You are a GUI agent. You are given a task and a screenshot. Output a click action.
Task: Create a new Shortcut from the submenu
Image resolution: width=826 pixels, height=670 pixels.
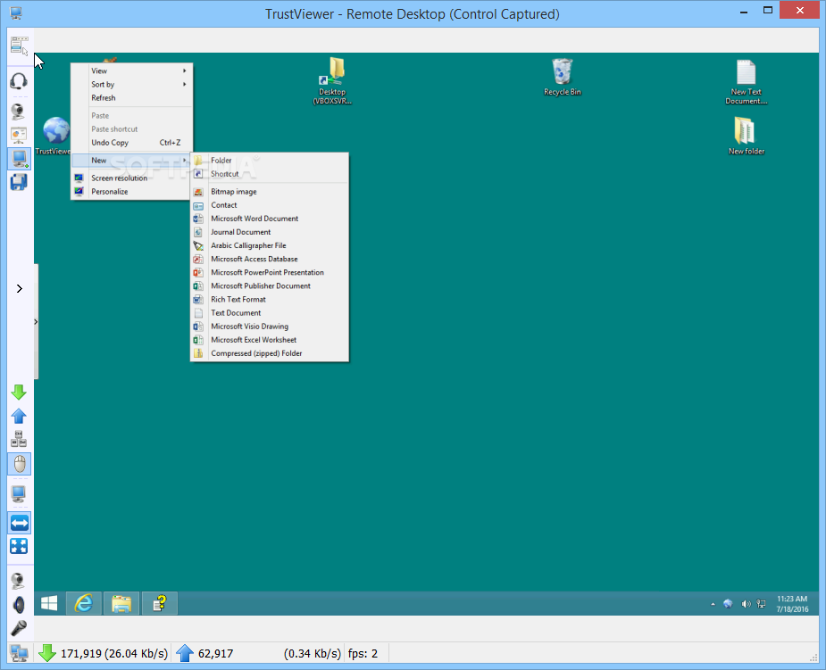(x=269, y=174)
